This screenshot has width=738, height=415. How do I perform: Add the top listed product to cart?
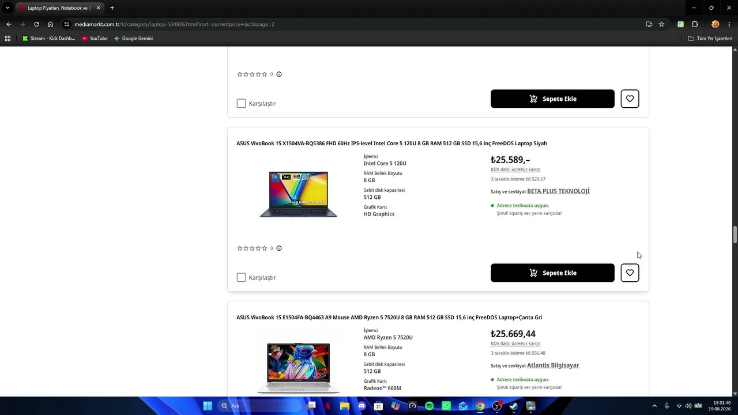tap(552, 99)
